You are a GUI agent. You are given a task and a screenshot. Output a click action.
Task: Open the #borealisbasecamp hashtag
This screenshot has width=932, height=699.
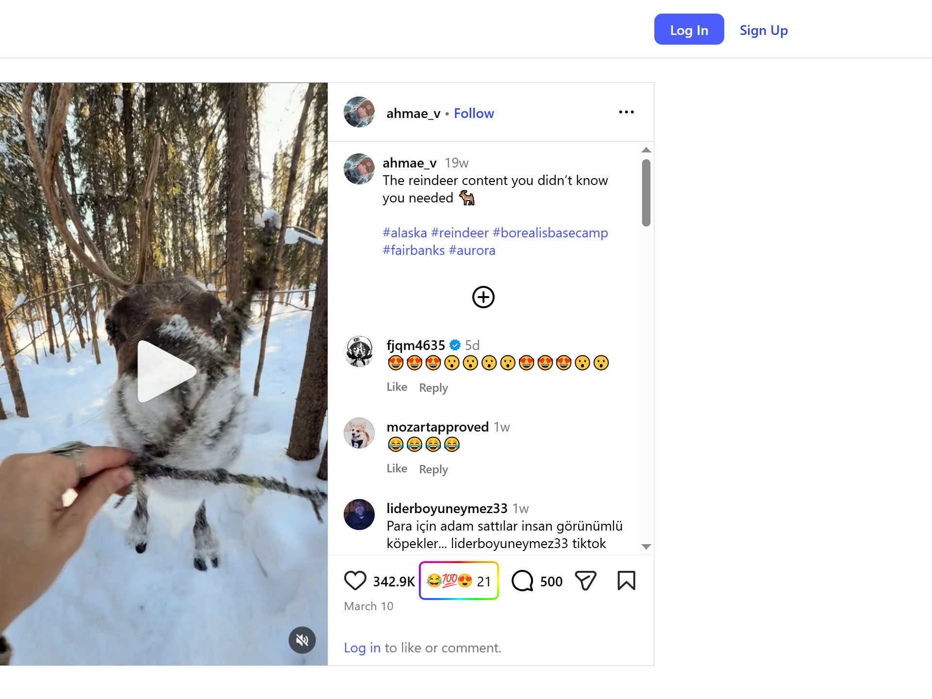tap(550, 233)
